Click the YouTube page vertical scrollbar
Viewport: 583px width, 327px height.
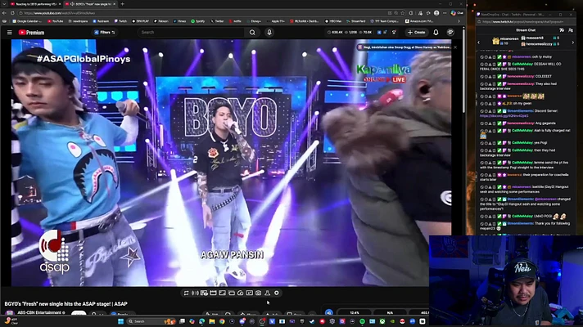click(463, 70)
